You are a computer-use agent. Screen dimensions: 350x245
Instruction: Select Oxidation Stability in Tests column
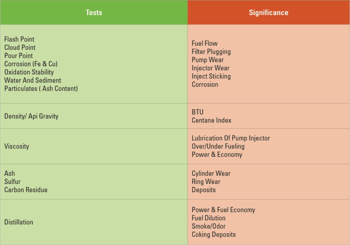click(29, 72)
